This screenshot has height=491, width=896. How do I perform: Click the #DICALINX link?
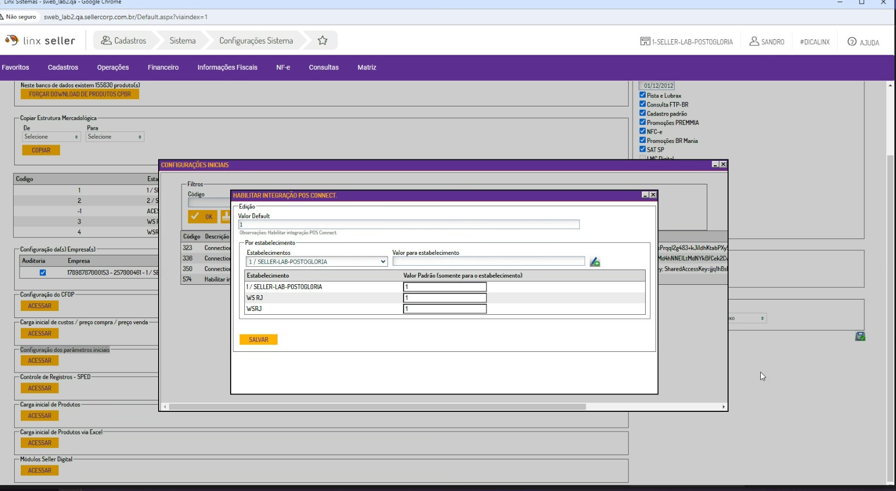(815, 42)
